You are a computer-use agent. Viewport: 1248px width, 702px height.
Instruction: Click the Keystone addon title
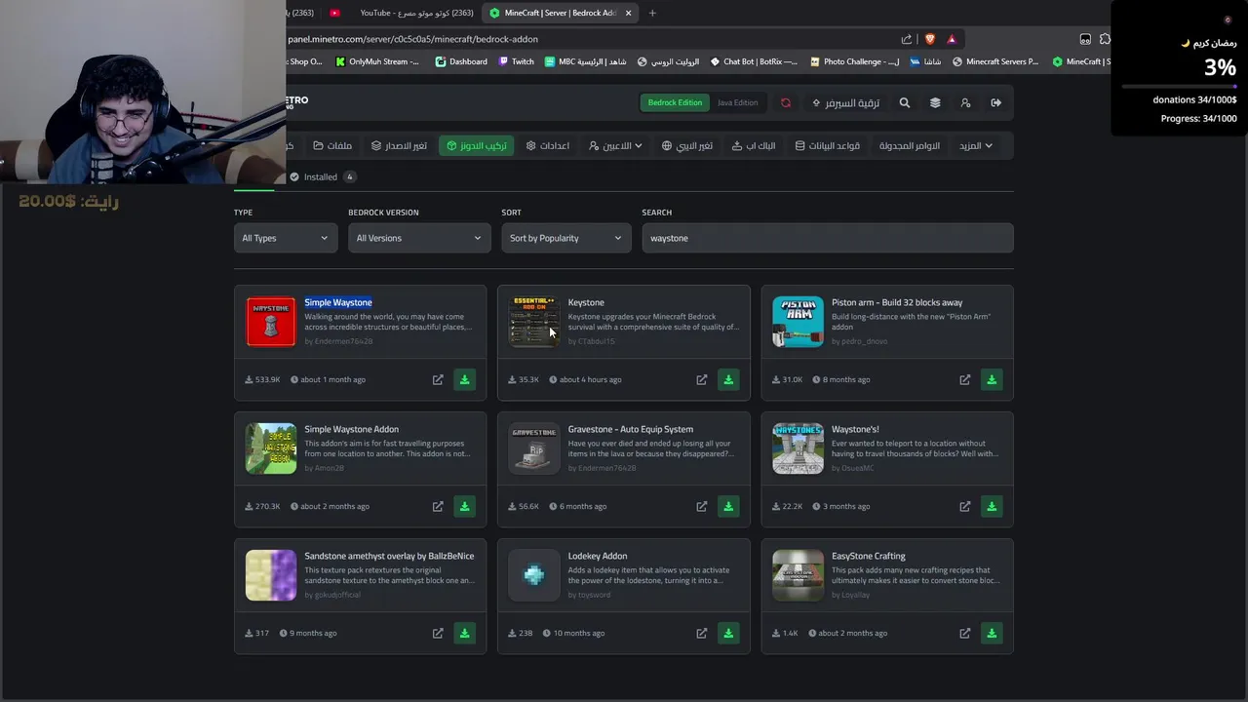586,302
